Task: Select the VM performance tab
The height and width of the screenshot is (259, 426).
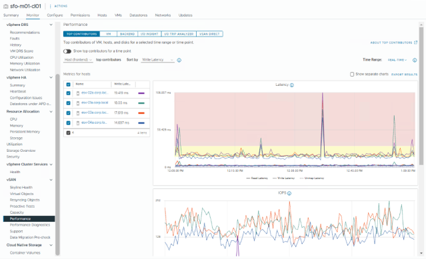Action: click(x=109, y=34)
